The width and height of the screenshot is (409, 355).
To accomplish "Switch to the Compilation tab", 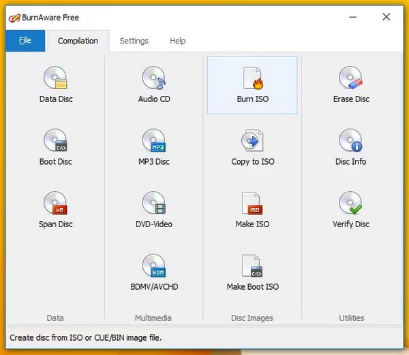I will 78,41.
